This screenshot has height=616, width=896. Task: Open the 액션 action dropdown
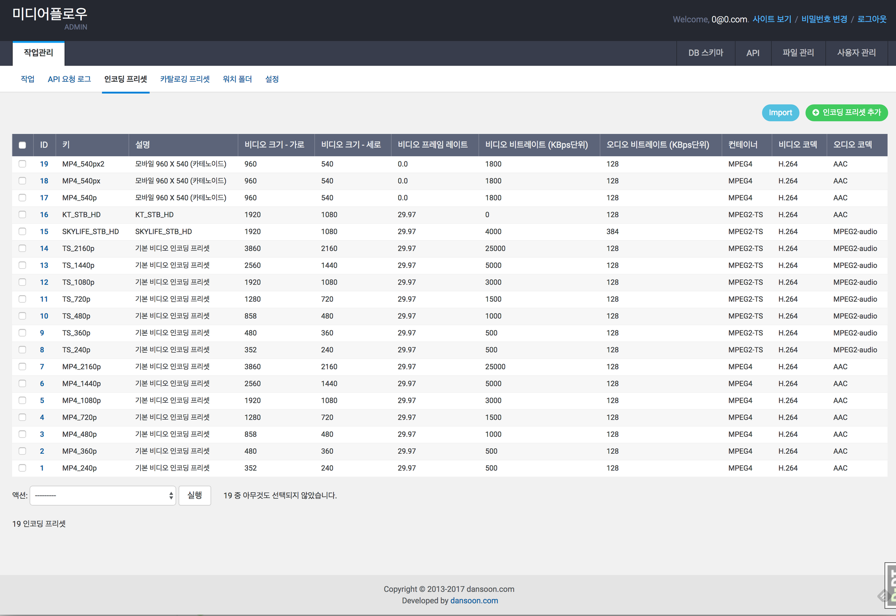tap(103, 495)
